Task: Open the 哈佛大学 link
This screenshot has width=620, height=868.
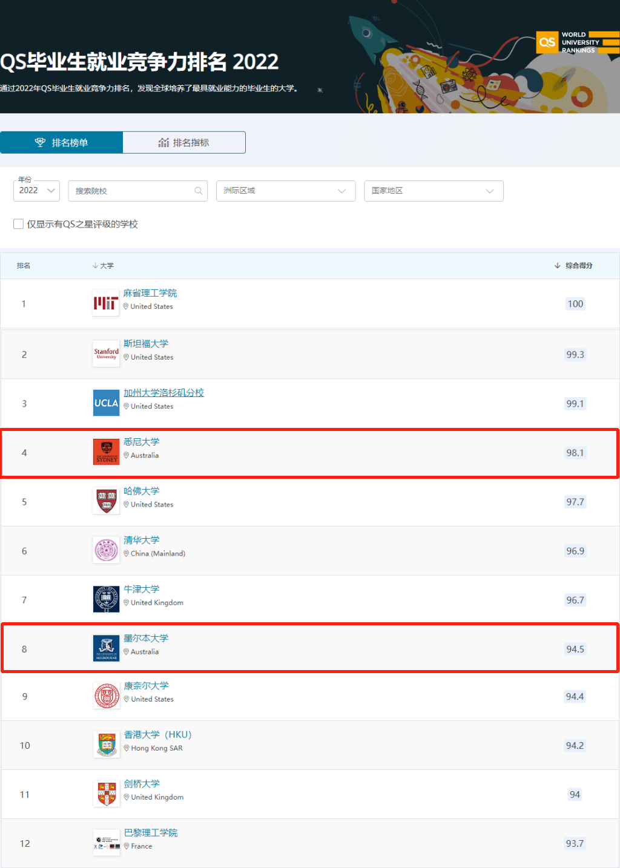Action: [x=142, y=491]
